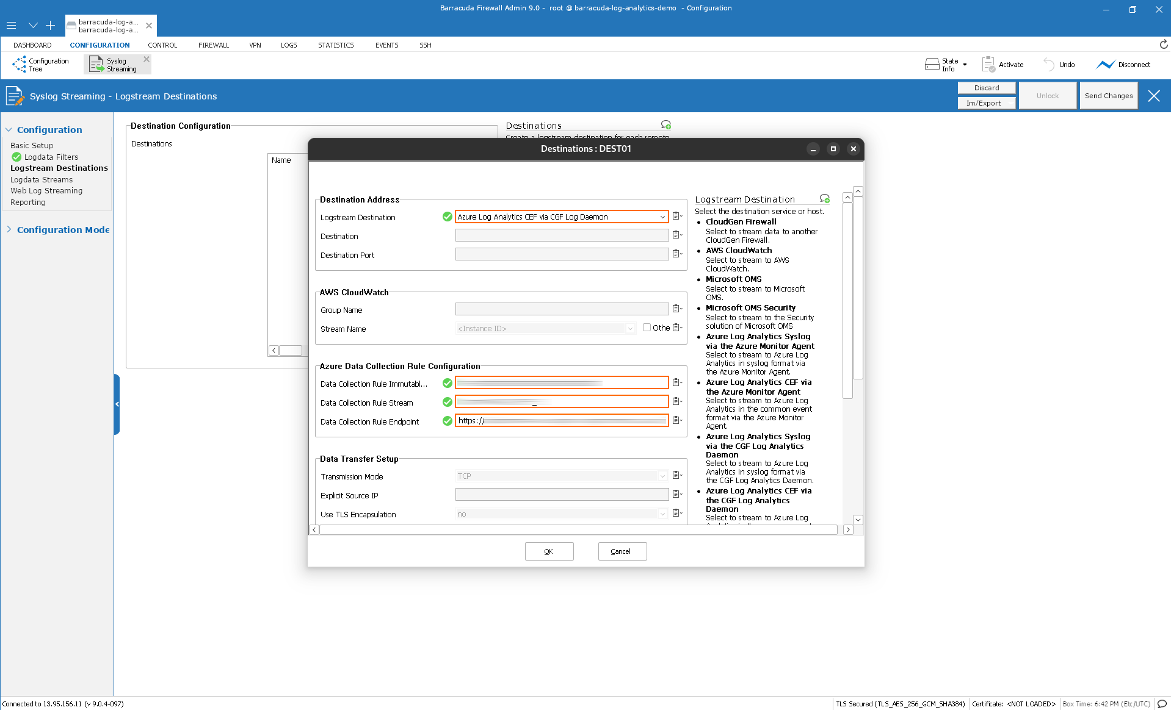Switch to the LOGS tab
The width and height of the screenshot is (1171, 710).
coord(289,45)
